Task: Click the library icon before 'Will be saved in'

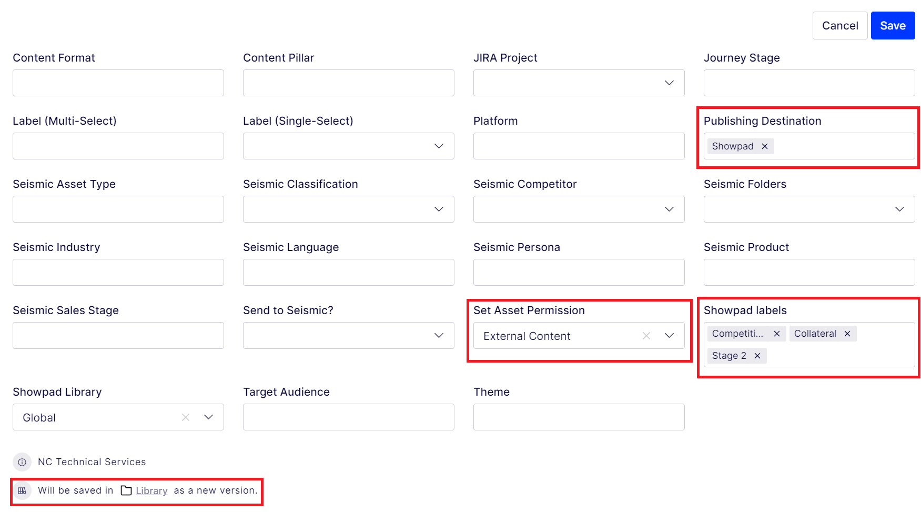Action: [22, 490]
